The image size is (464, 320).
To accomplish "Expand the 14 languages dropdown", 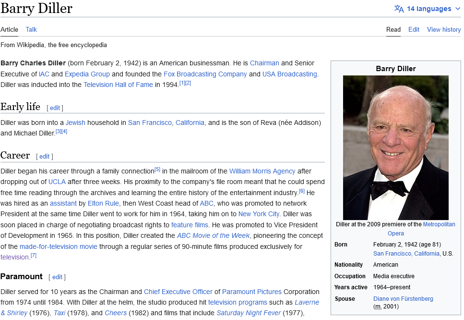I will pyautogui.click(x=428, y=9).
